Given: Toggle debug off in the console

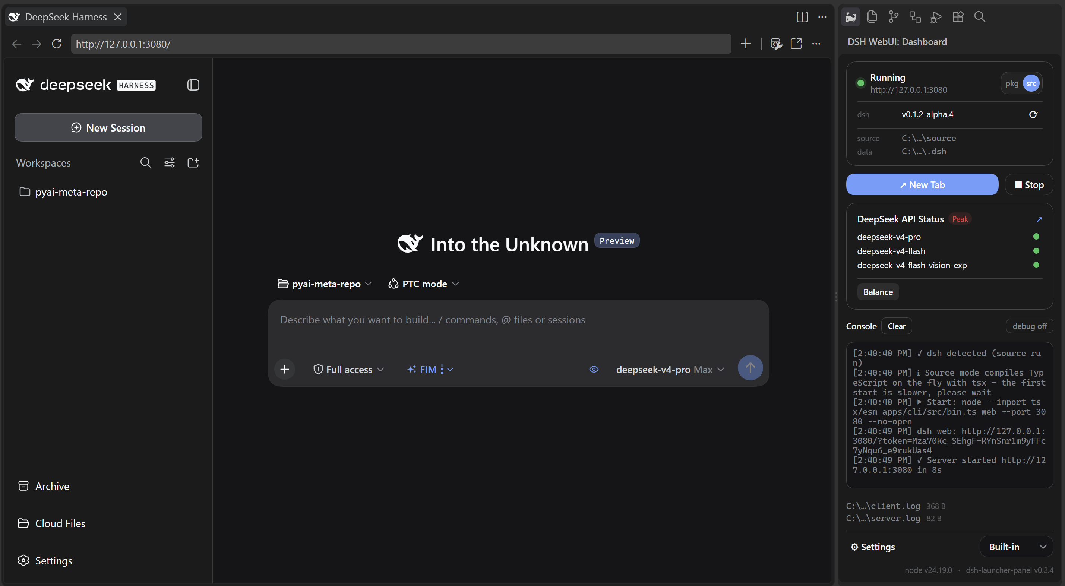Looking at the screenshot, I should [x=1030, y=326].
